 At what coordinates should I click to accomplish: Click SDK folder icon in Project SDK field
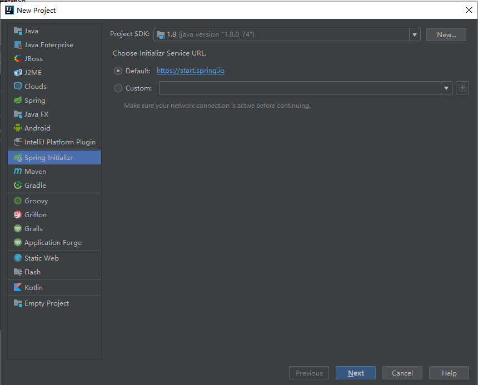(161, 35)
